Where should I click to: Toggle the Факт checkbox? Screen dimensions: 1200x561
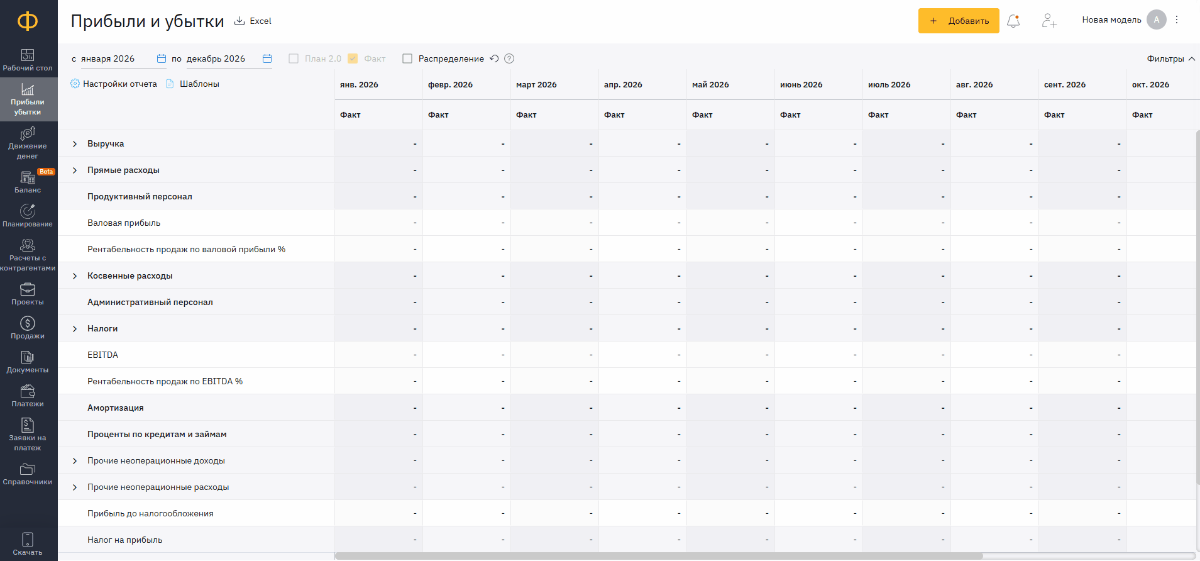353,58
